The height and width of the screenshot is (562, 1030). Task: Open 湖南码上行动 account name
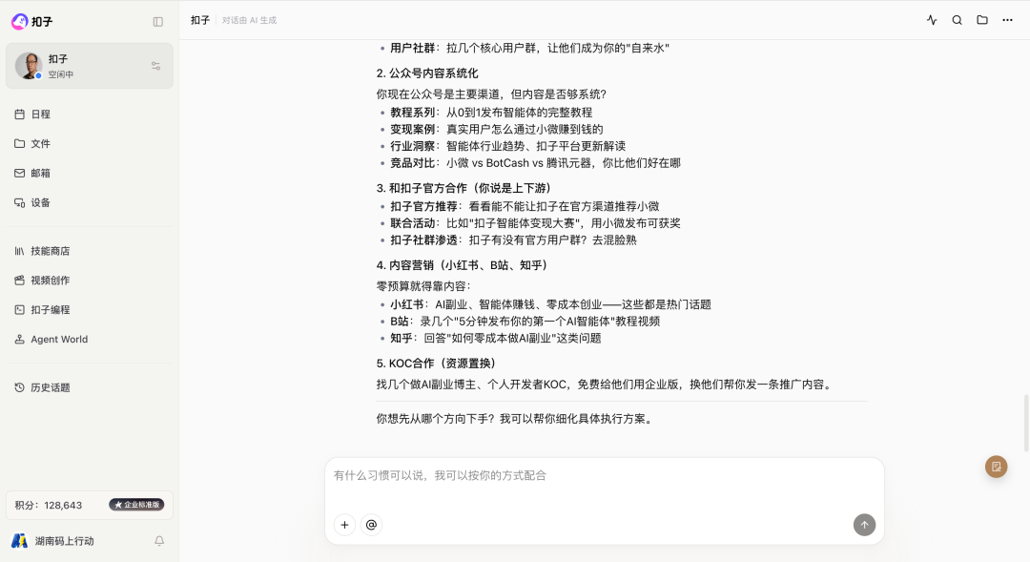pyautogui.click(x=65, y=541)
